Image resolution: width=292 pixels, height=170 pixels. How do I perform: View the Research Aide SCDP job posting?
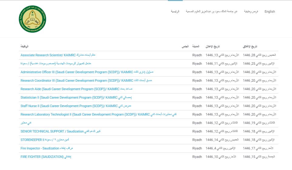pos(76,89)
